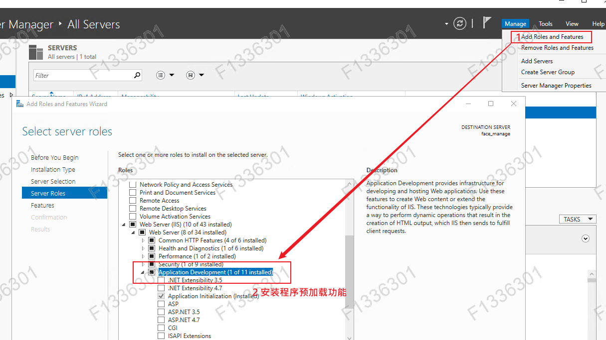The image size is (606, 340).
Task: Collapse the Web Server (IIS) tree node
Action: [124, 225]
